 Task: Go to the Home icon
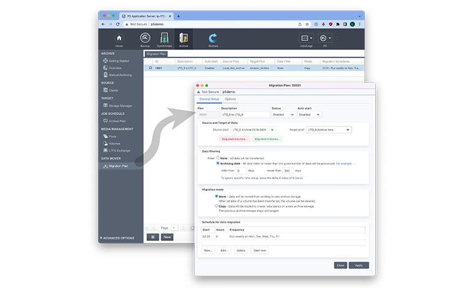[x=120, y=39]
